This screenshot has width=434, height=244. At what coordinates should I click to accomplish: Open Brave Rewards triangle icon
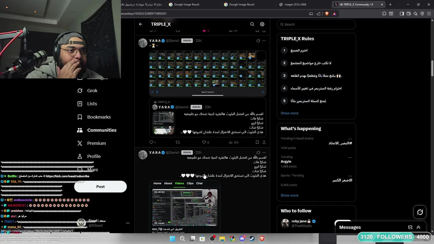[x=334, y=14]
